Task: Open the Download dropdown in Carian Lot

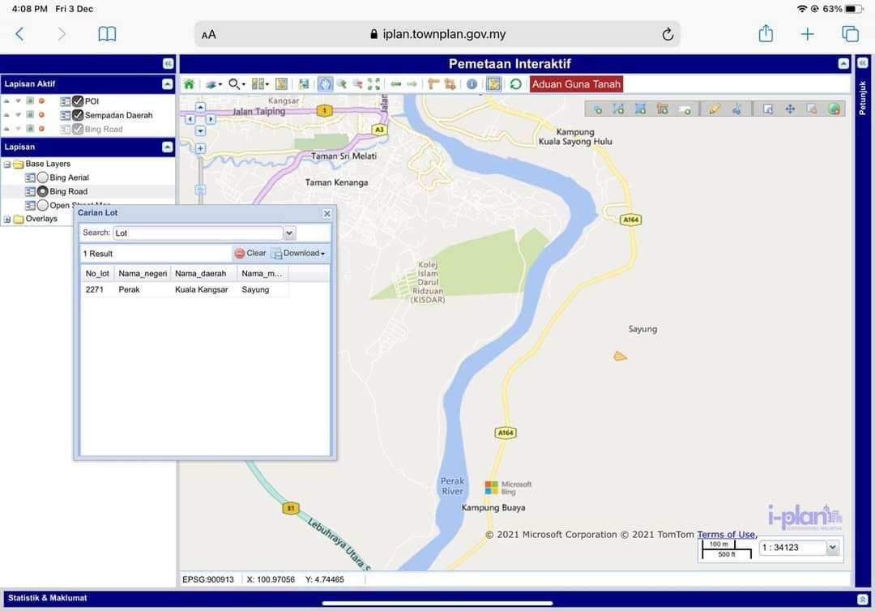Action: pyautogui.click(x=300, y=254)
